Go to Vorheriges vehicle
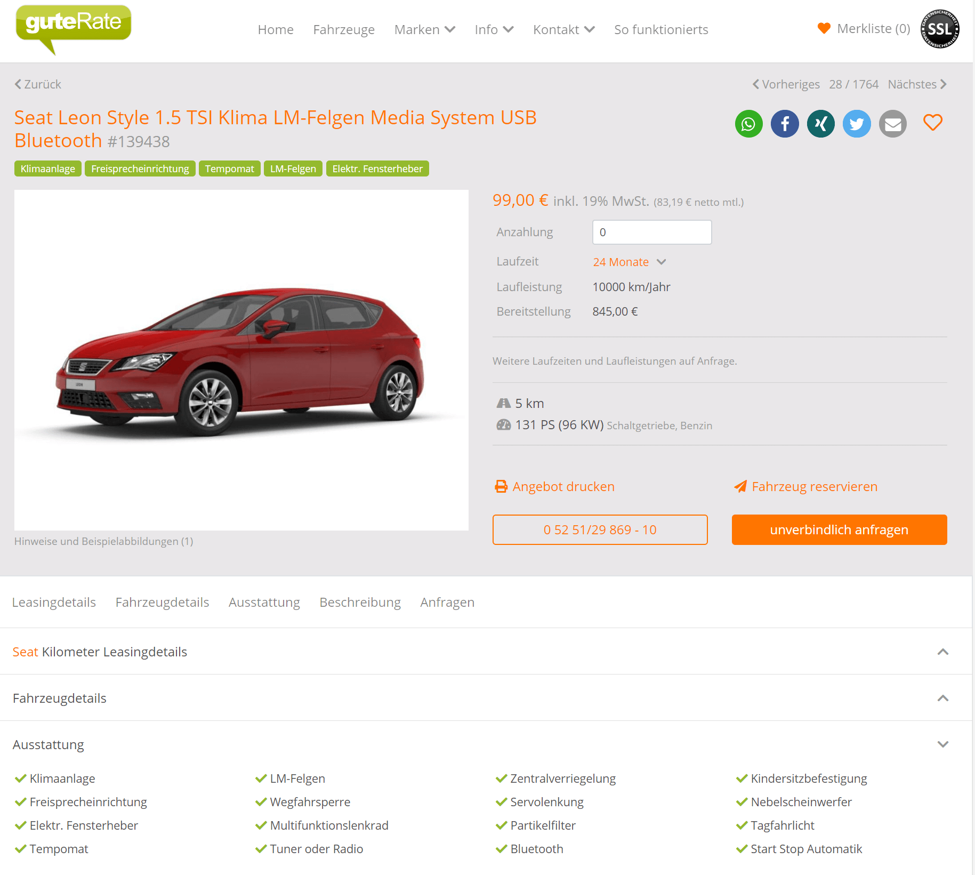The image size is (975, 875). (x=786, y=84)
